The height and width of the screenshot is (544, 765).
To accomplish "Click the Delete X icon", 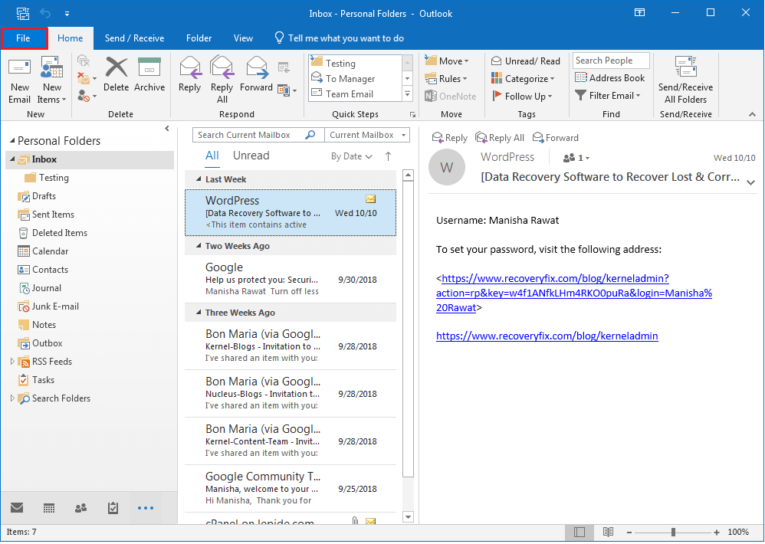I will [x=116, y=67].
